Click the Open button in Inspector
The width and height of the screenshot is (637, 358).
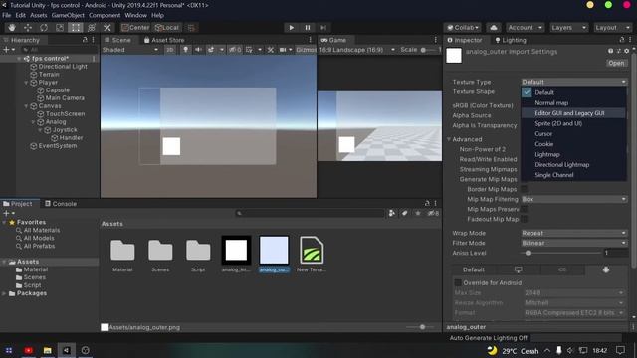pyautogui.click(x=616, y=63)
